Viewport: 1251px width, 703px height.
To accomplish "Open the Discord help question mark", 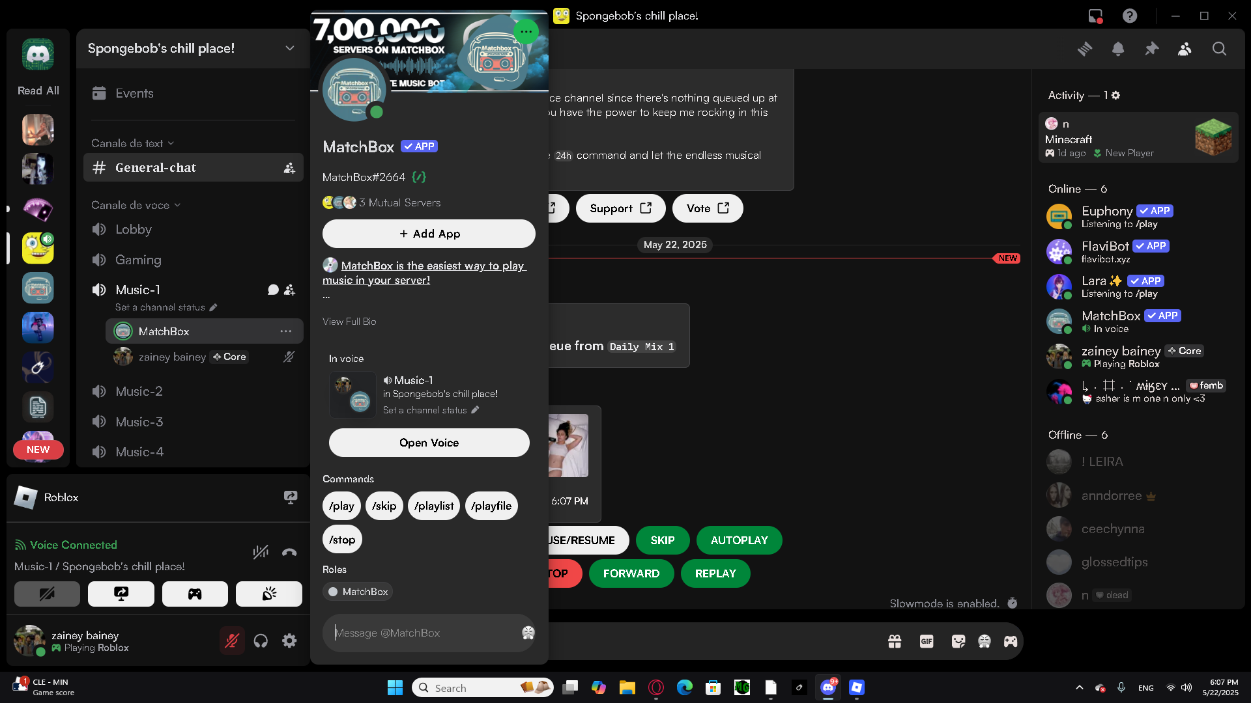I will click(1130, 16).
